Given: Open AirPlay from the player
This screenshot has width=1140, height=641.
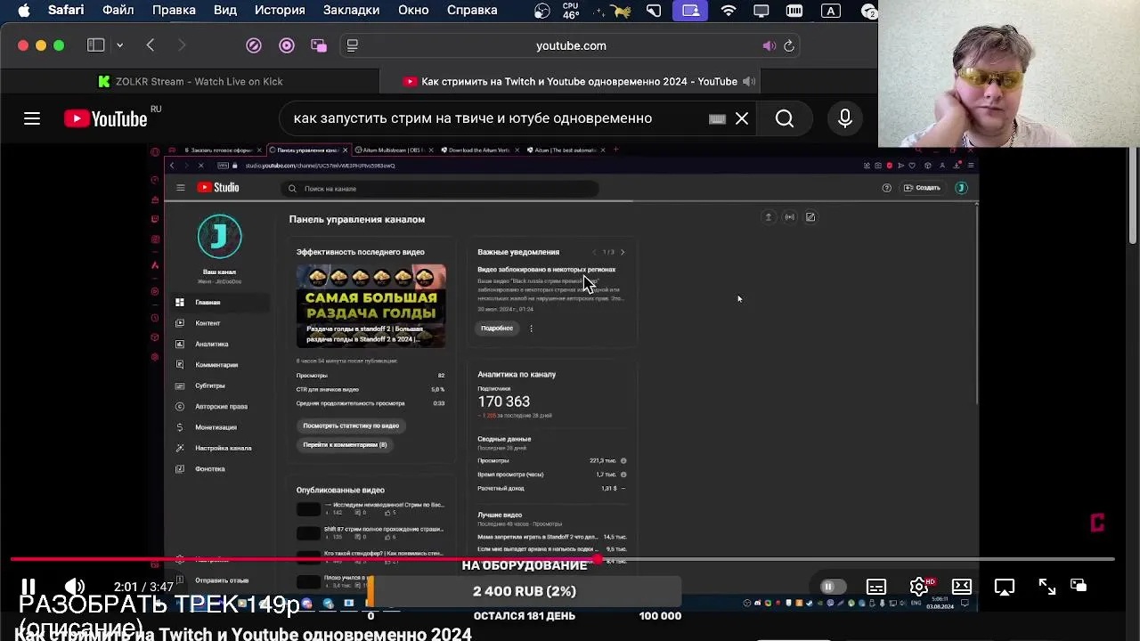Looking at the screenshot, I should [1005, 587].
